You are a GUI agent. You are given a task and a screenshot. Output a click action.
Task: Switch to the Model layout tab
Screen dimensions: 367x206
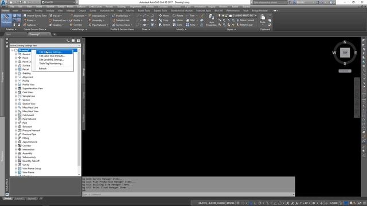7,199
